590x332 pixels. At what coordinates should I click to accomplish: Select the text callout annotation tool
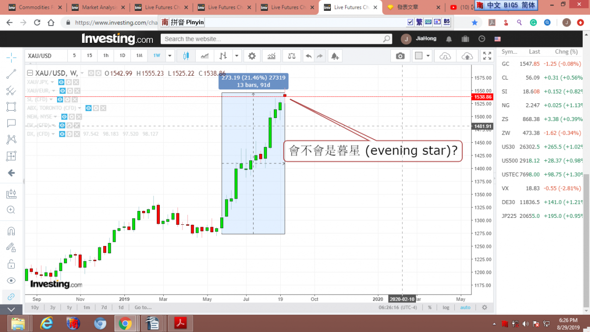11,123
